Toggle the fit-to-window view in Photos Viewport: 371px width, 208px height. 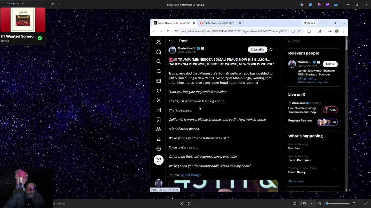click(x=294, y=203)
